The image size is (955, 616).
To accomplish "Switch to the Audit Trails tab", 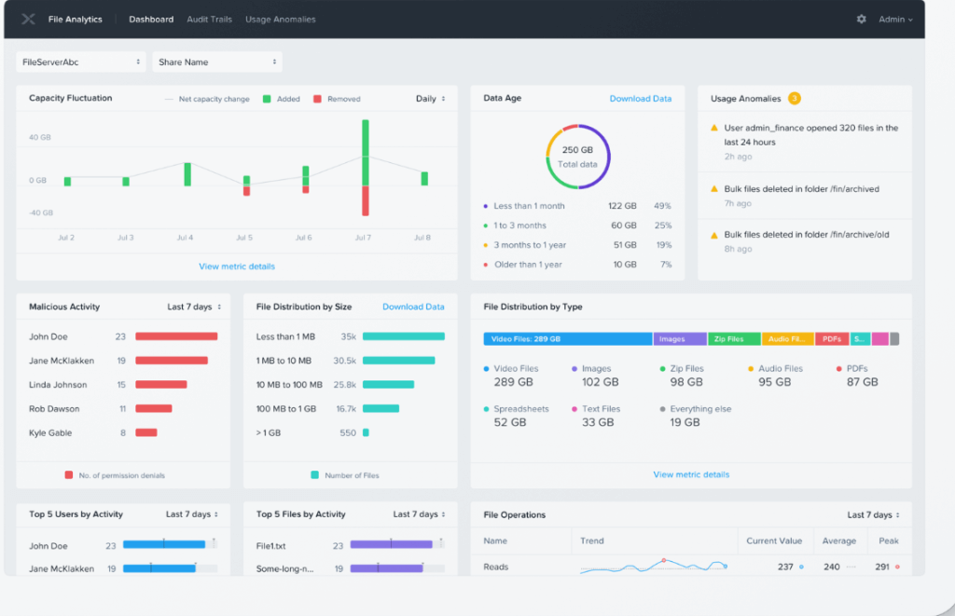I will pyautogui.click(x=210, y=20).
